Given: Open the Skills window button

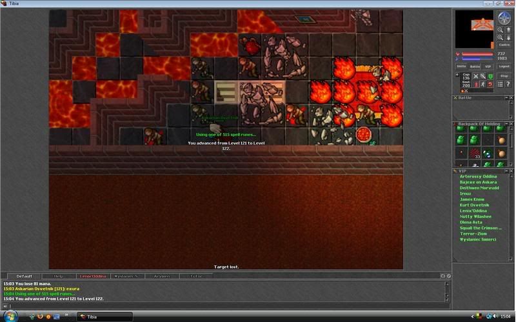Looking at the screenshot, I should click(461, 66).
